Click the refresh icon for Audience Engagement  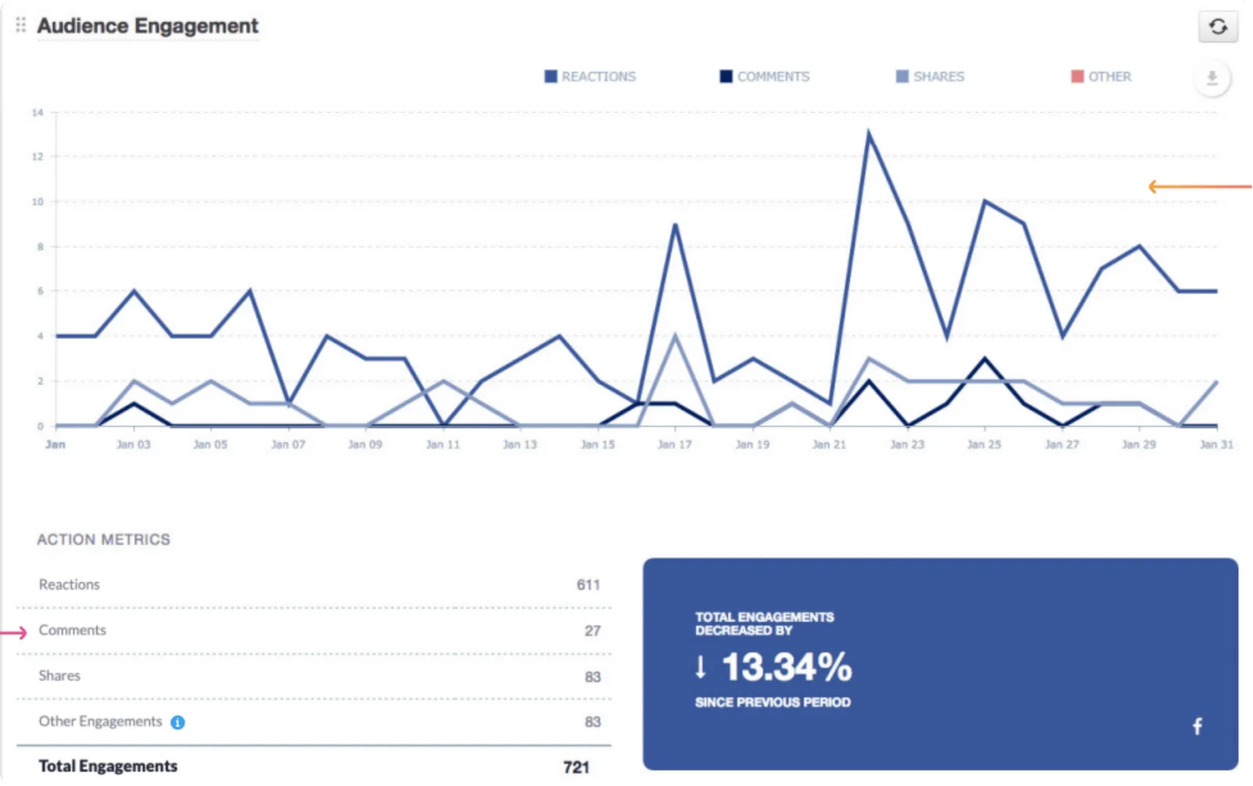[1218, 27]
